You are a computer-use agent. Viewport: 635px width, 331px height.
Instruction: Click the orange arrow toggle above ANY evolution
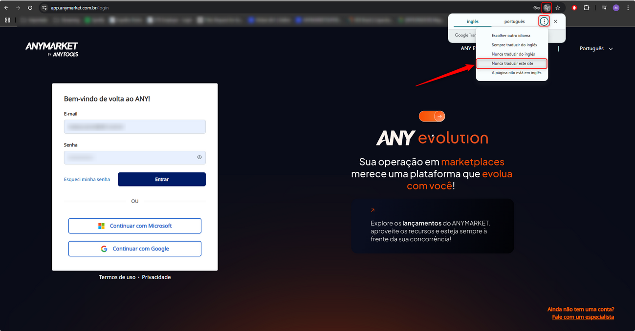tap(432, 116)
